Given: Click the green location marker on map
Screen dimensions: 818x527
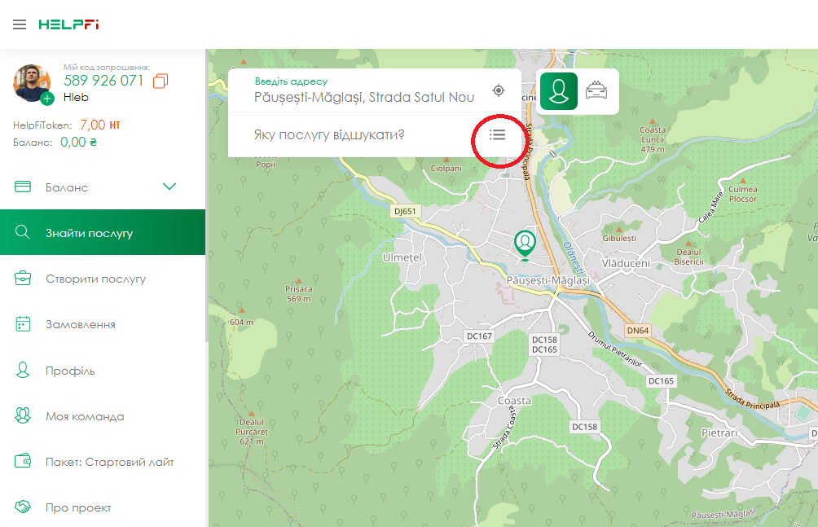Looking at the screenshot, I should 525,244.
